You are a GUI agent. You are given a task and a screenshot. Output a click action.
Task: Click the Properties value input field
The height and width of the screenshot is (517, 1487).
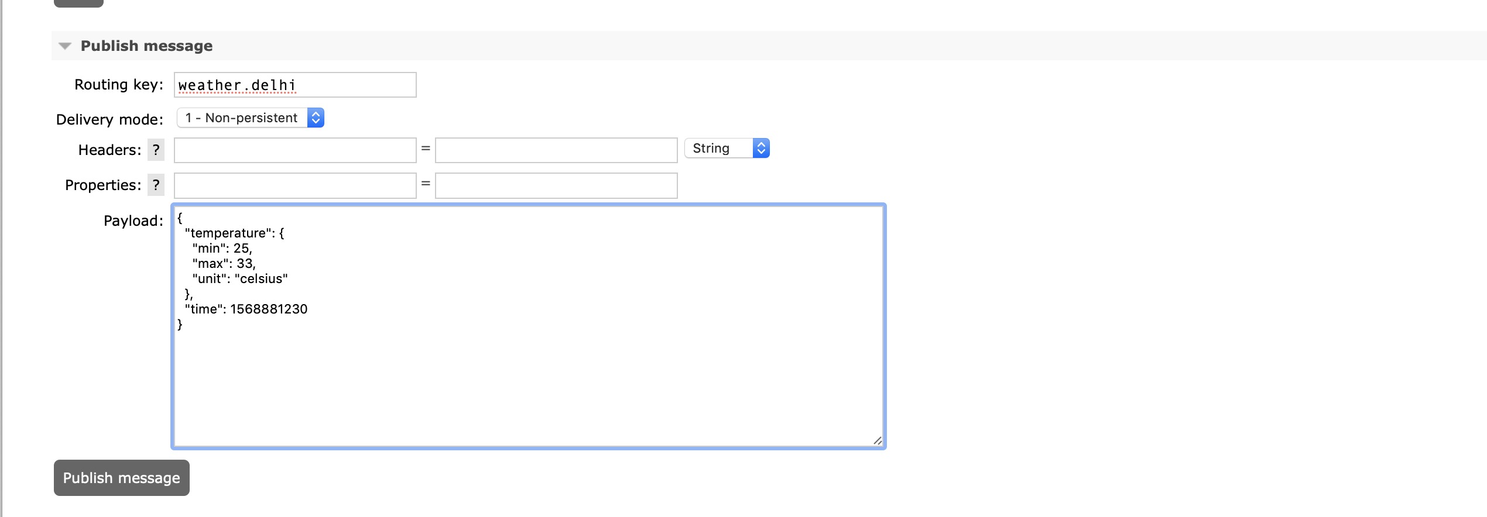(556, 185)
